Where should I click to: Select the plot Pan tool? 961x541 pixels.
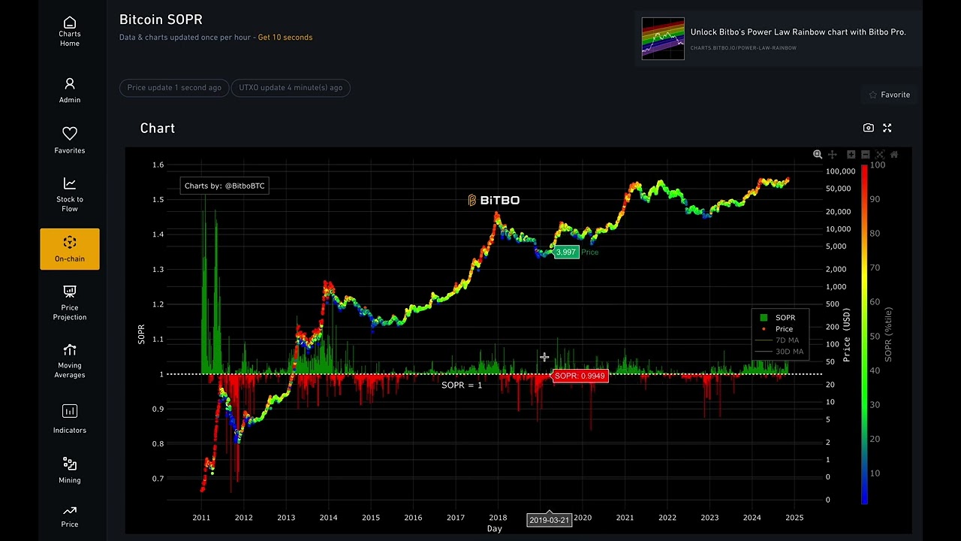(832, 154)
